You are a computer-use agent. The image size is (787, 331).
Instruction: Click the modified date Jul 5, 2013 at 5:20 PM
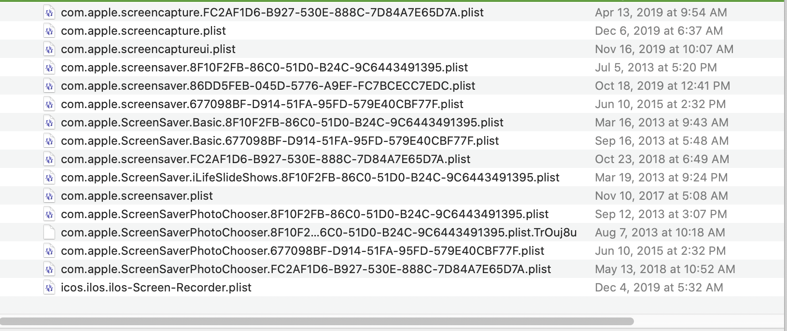[655, 68]
